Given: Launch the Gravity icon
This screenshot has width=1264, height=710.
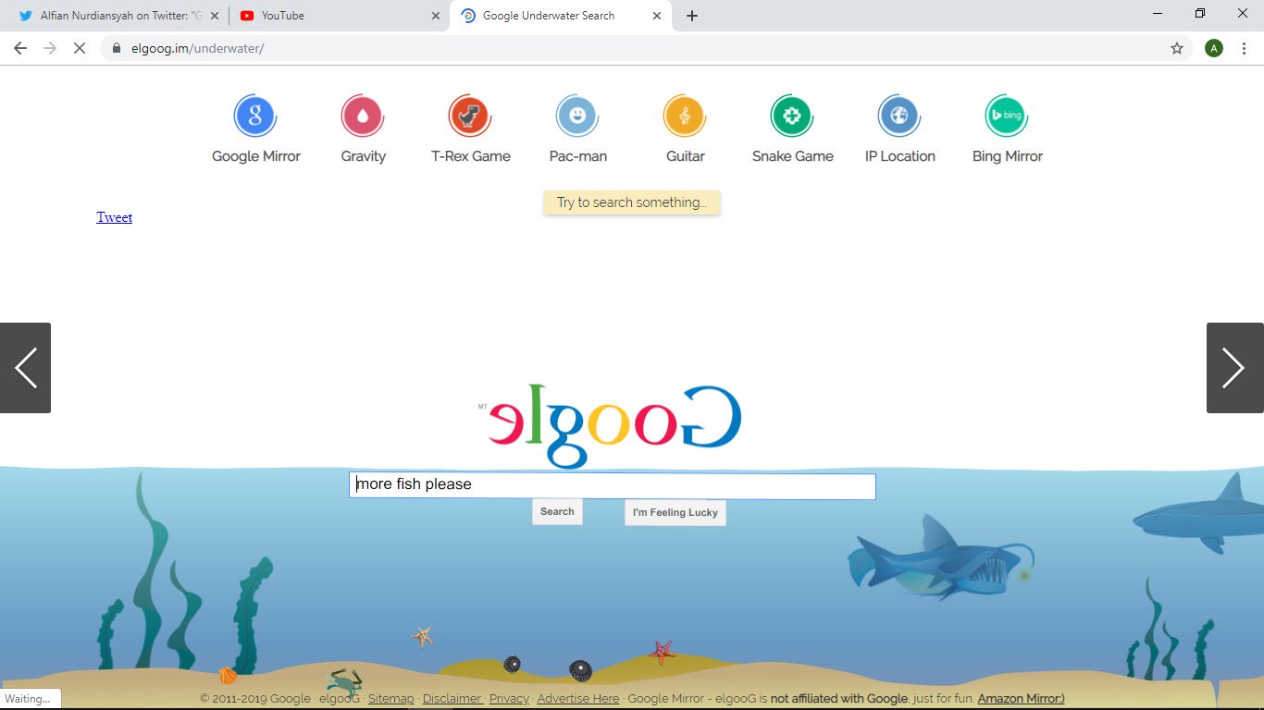Looking at the screenshot, I should [363, 116].
